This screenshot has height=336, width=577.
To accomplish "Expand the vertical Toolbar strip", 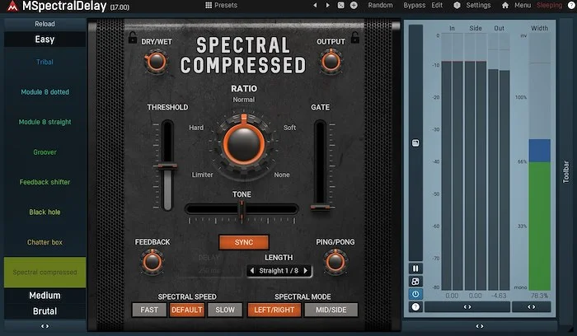I will point(566,171).
